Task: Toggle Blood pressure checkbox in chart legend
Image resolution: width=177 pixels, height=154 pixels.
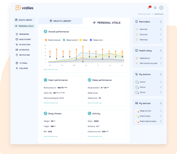Action: (x=46, y=40)
